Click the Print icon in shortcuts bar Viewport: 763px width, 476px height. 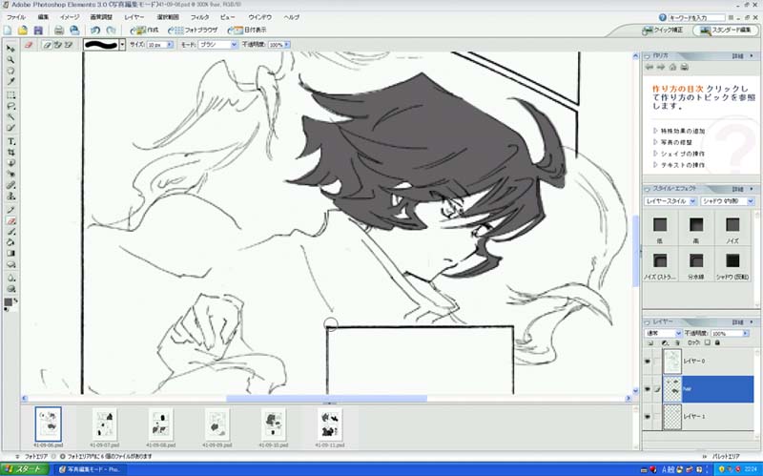pos(59,31)
